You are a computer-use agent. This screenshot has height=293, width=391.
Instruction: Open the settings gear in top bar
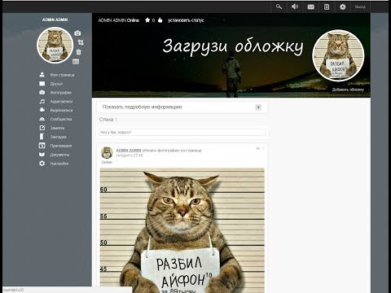point(343,7)
